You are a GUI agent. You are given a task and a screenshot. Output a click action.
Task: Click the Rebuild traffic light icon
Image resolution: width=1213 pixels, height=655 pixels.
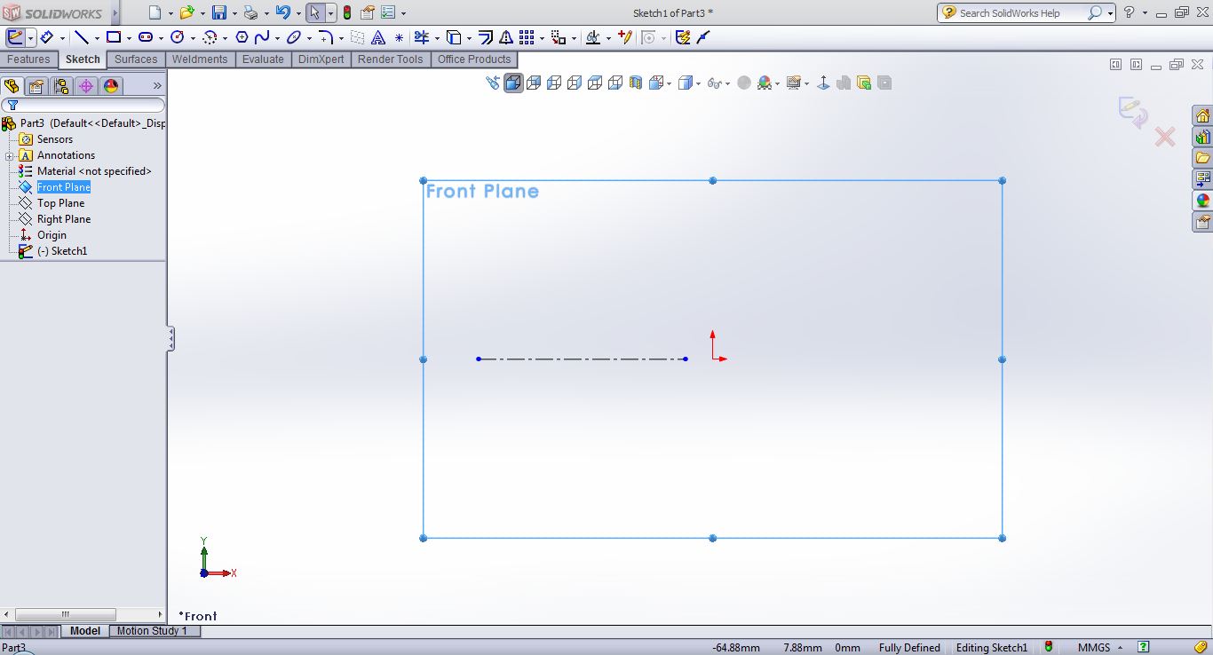pyautogui.click(x=346, y=12)
